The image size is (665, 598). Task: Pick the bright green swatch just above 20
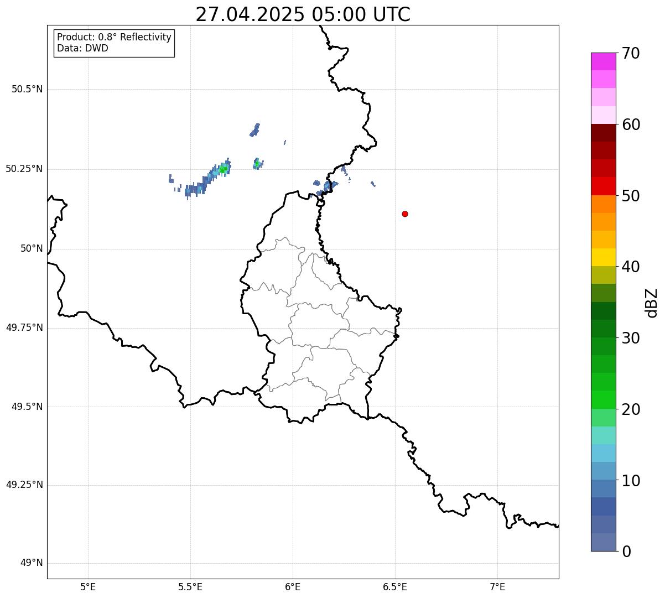[x=603, y=400]
